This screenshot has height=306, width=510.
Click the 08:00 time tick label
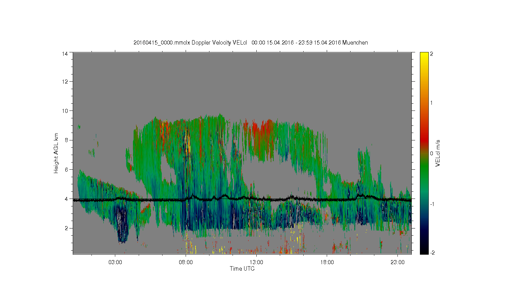(186, 262)
